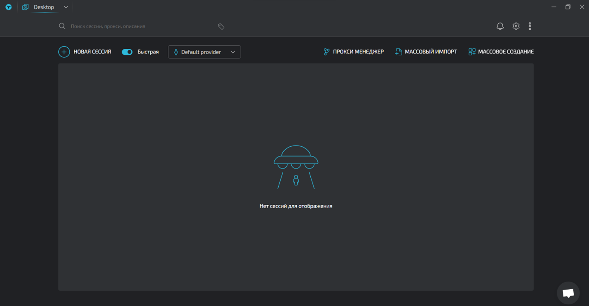Click the UFO empty-state illustration
Screen dimensions: 589x306
coord(296,167)
